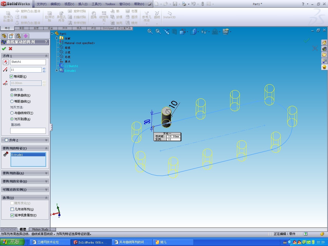Collapse the 选项 options section

point(46,198)
